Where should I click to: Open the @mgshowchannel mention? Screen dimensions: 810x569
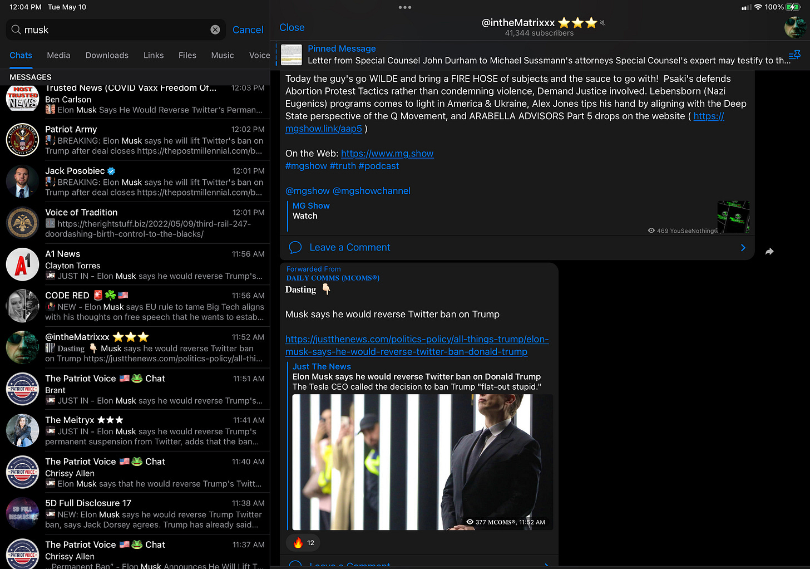click(x=372, y=191)
